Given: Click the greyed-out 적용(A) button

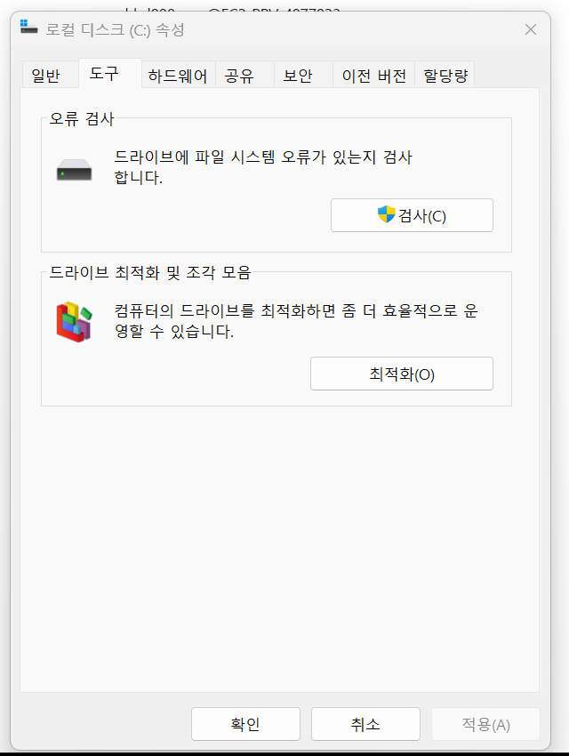Looking at the screenshot, I should tap(485, 724).
